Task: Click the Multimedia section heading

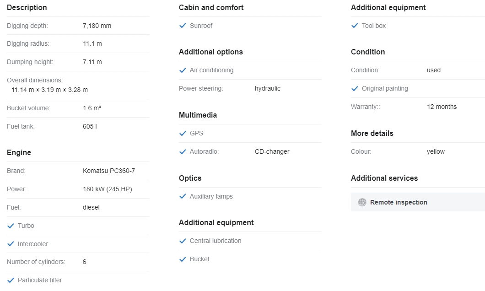Action: 198,115
